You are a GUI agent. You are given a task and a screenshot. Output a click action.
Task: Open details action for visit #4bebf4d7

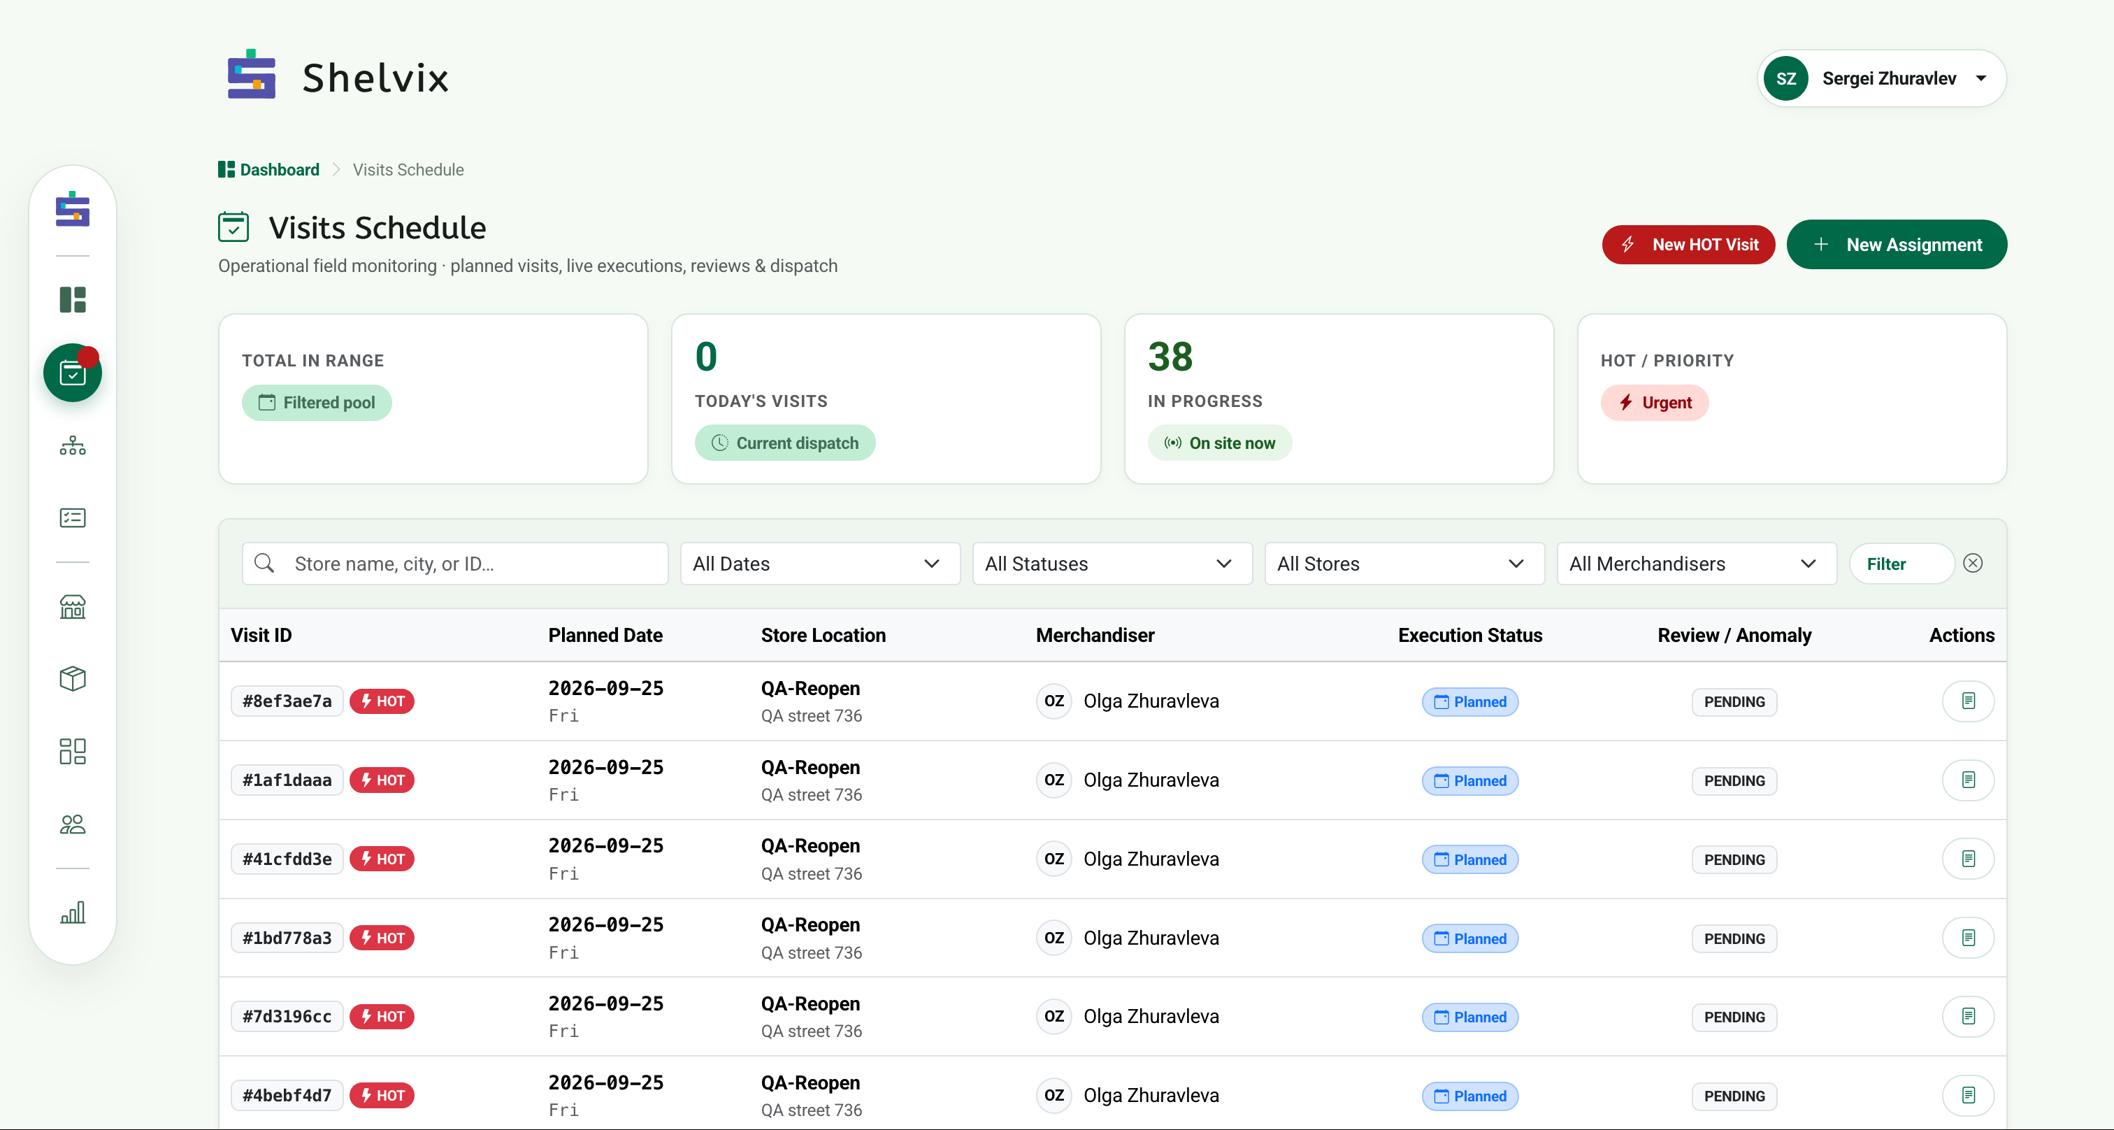[x=1968, y=1095]
